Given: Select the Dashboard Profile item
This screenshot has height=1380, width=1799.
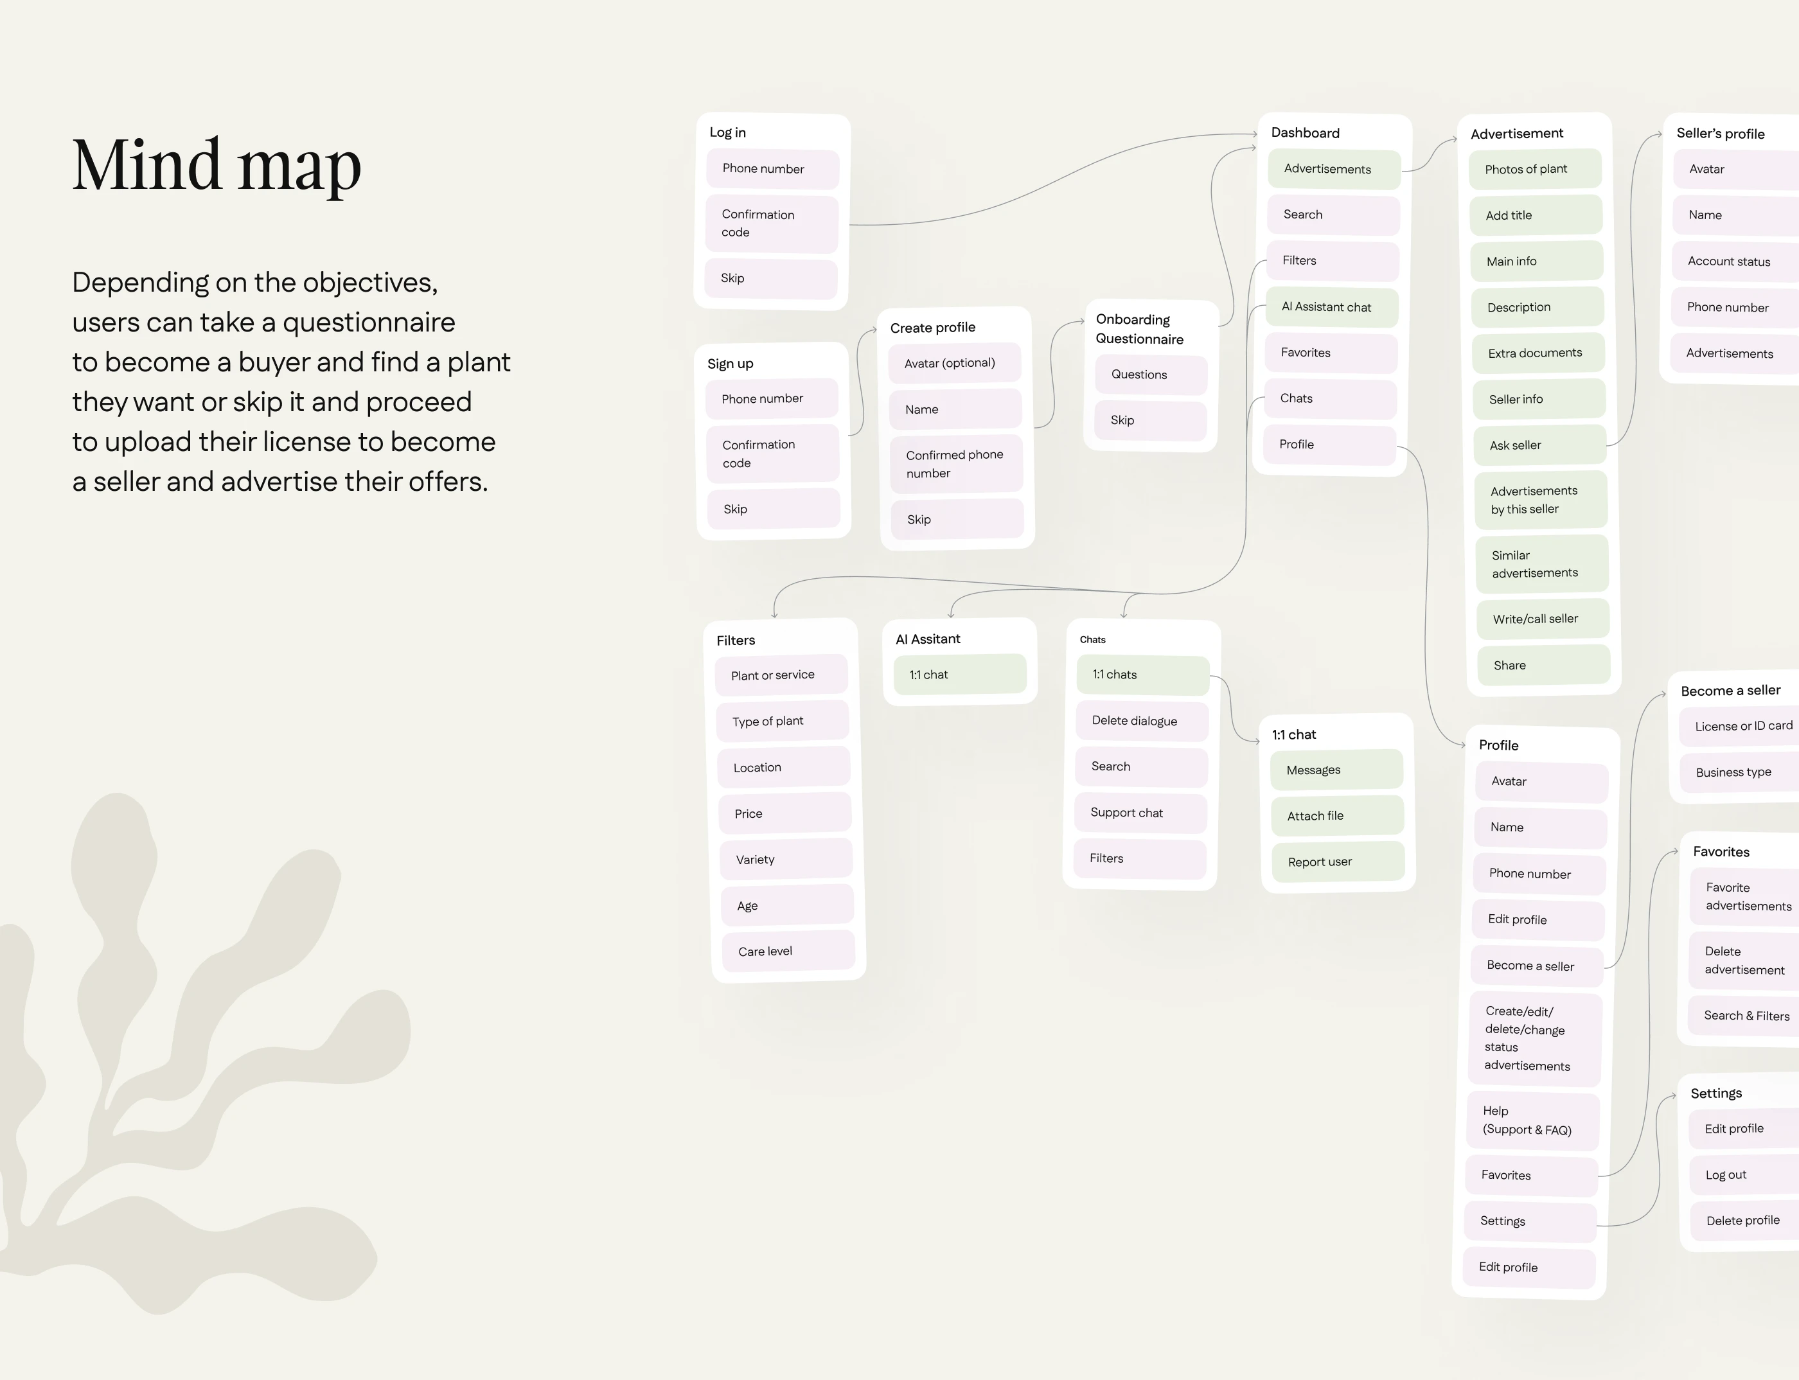Looking at the screenshot, I should 1328,445.
